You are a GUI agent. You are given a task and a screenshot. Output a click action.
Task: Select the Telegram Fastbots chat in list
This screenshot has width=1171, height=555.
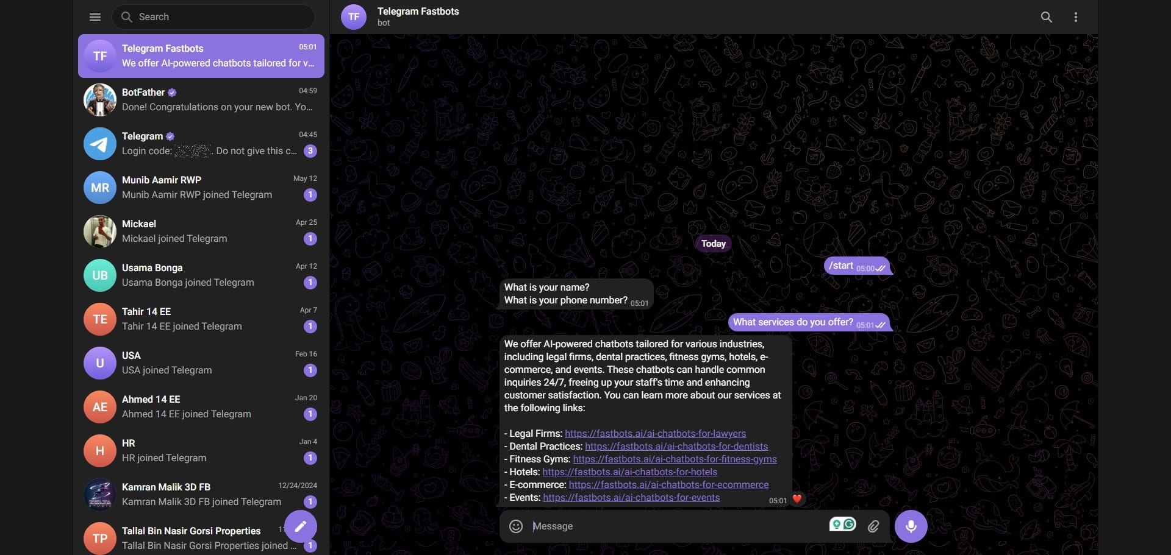click(x=201, y=56)
